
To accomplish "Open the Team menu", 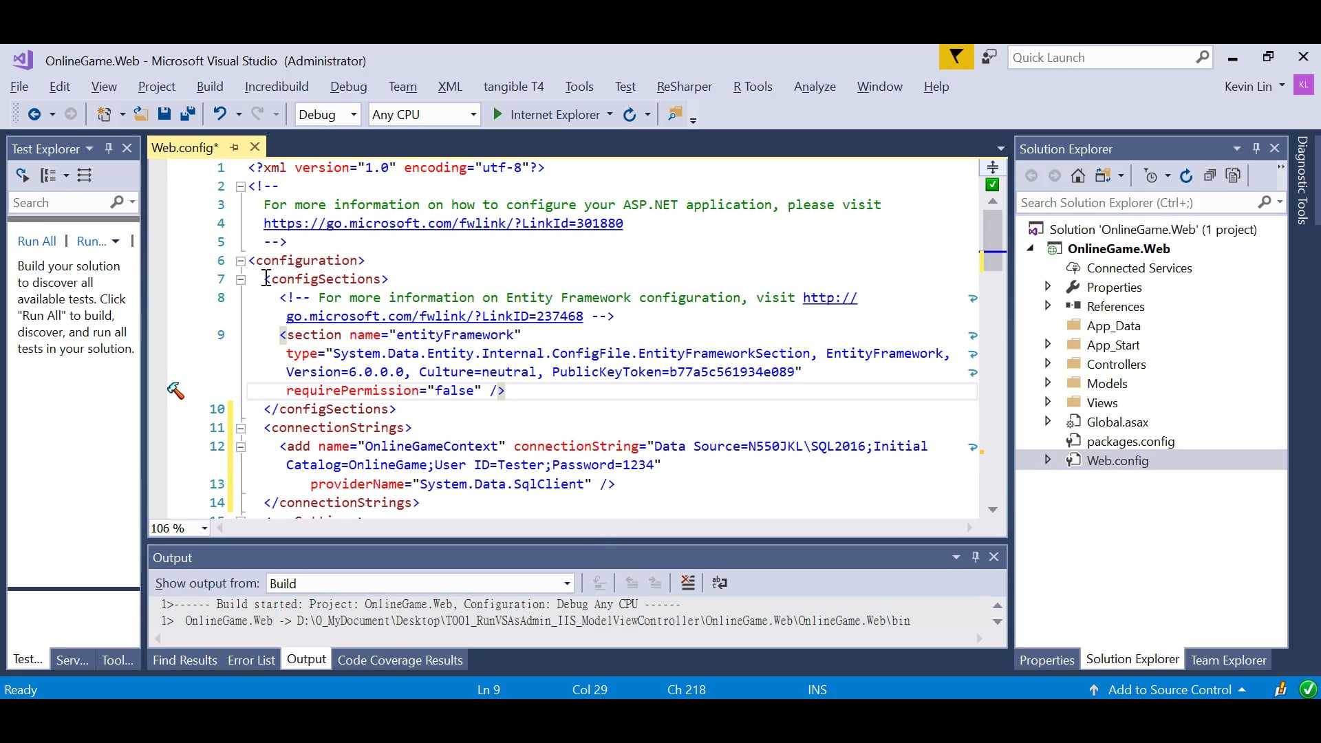I will click(402, 87).
